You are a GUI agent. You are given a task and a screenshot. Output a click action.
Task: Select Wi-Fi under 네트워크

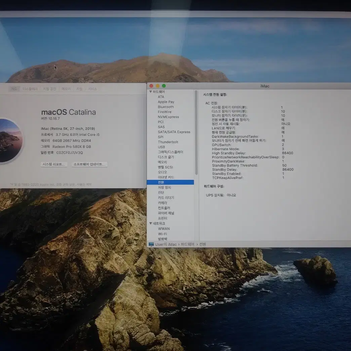pyautogui.click(x=162, y=234)
